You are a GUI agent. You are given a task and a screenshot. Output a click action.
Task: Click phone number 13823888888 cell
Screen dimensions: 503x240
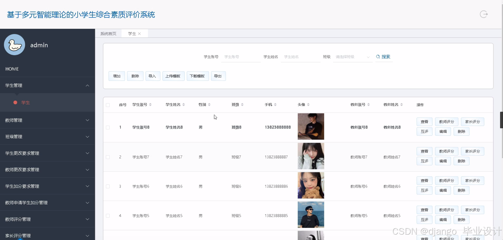tap(278, 127)
